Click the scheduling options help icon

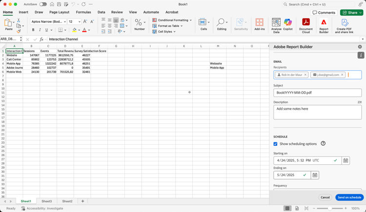pos(323,143)
